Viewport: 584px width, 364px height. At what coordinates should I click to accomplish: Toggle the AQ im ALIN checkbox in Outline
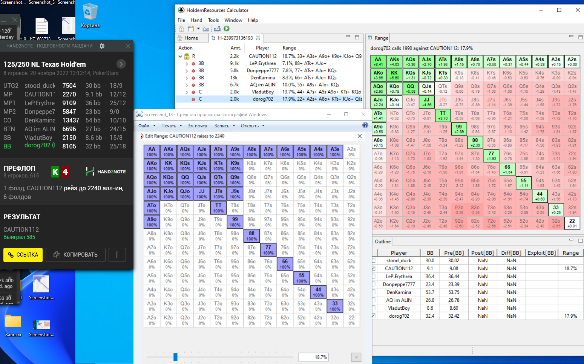point(374,300)
